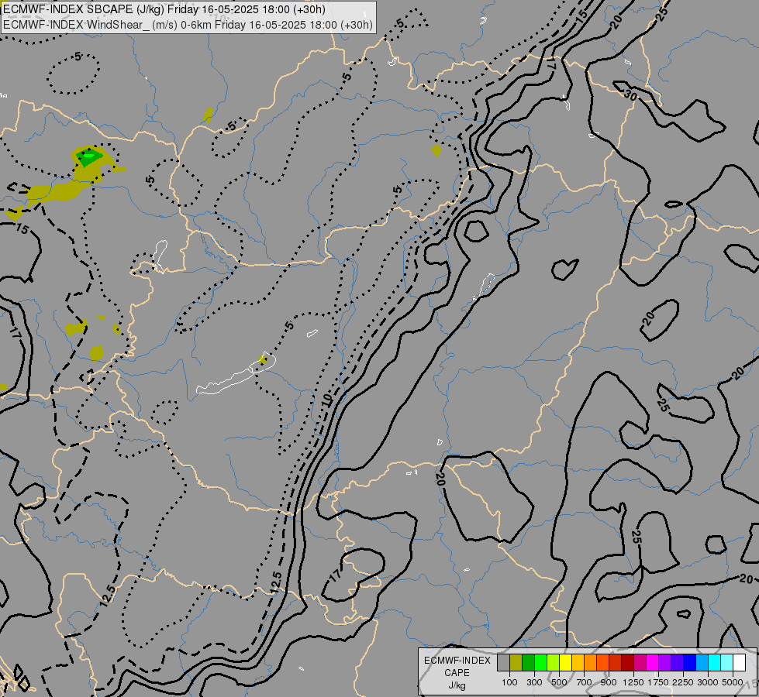
Task: Pick the pure yellow legend swatch
Action: point(565,663)
